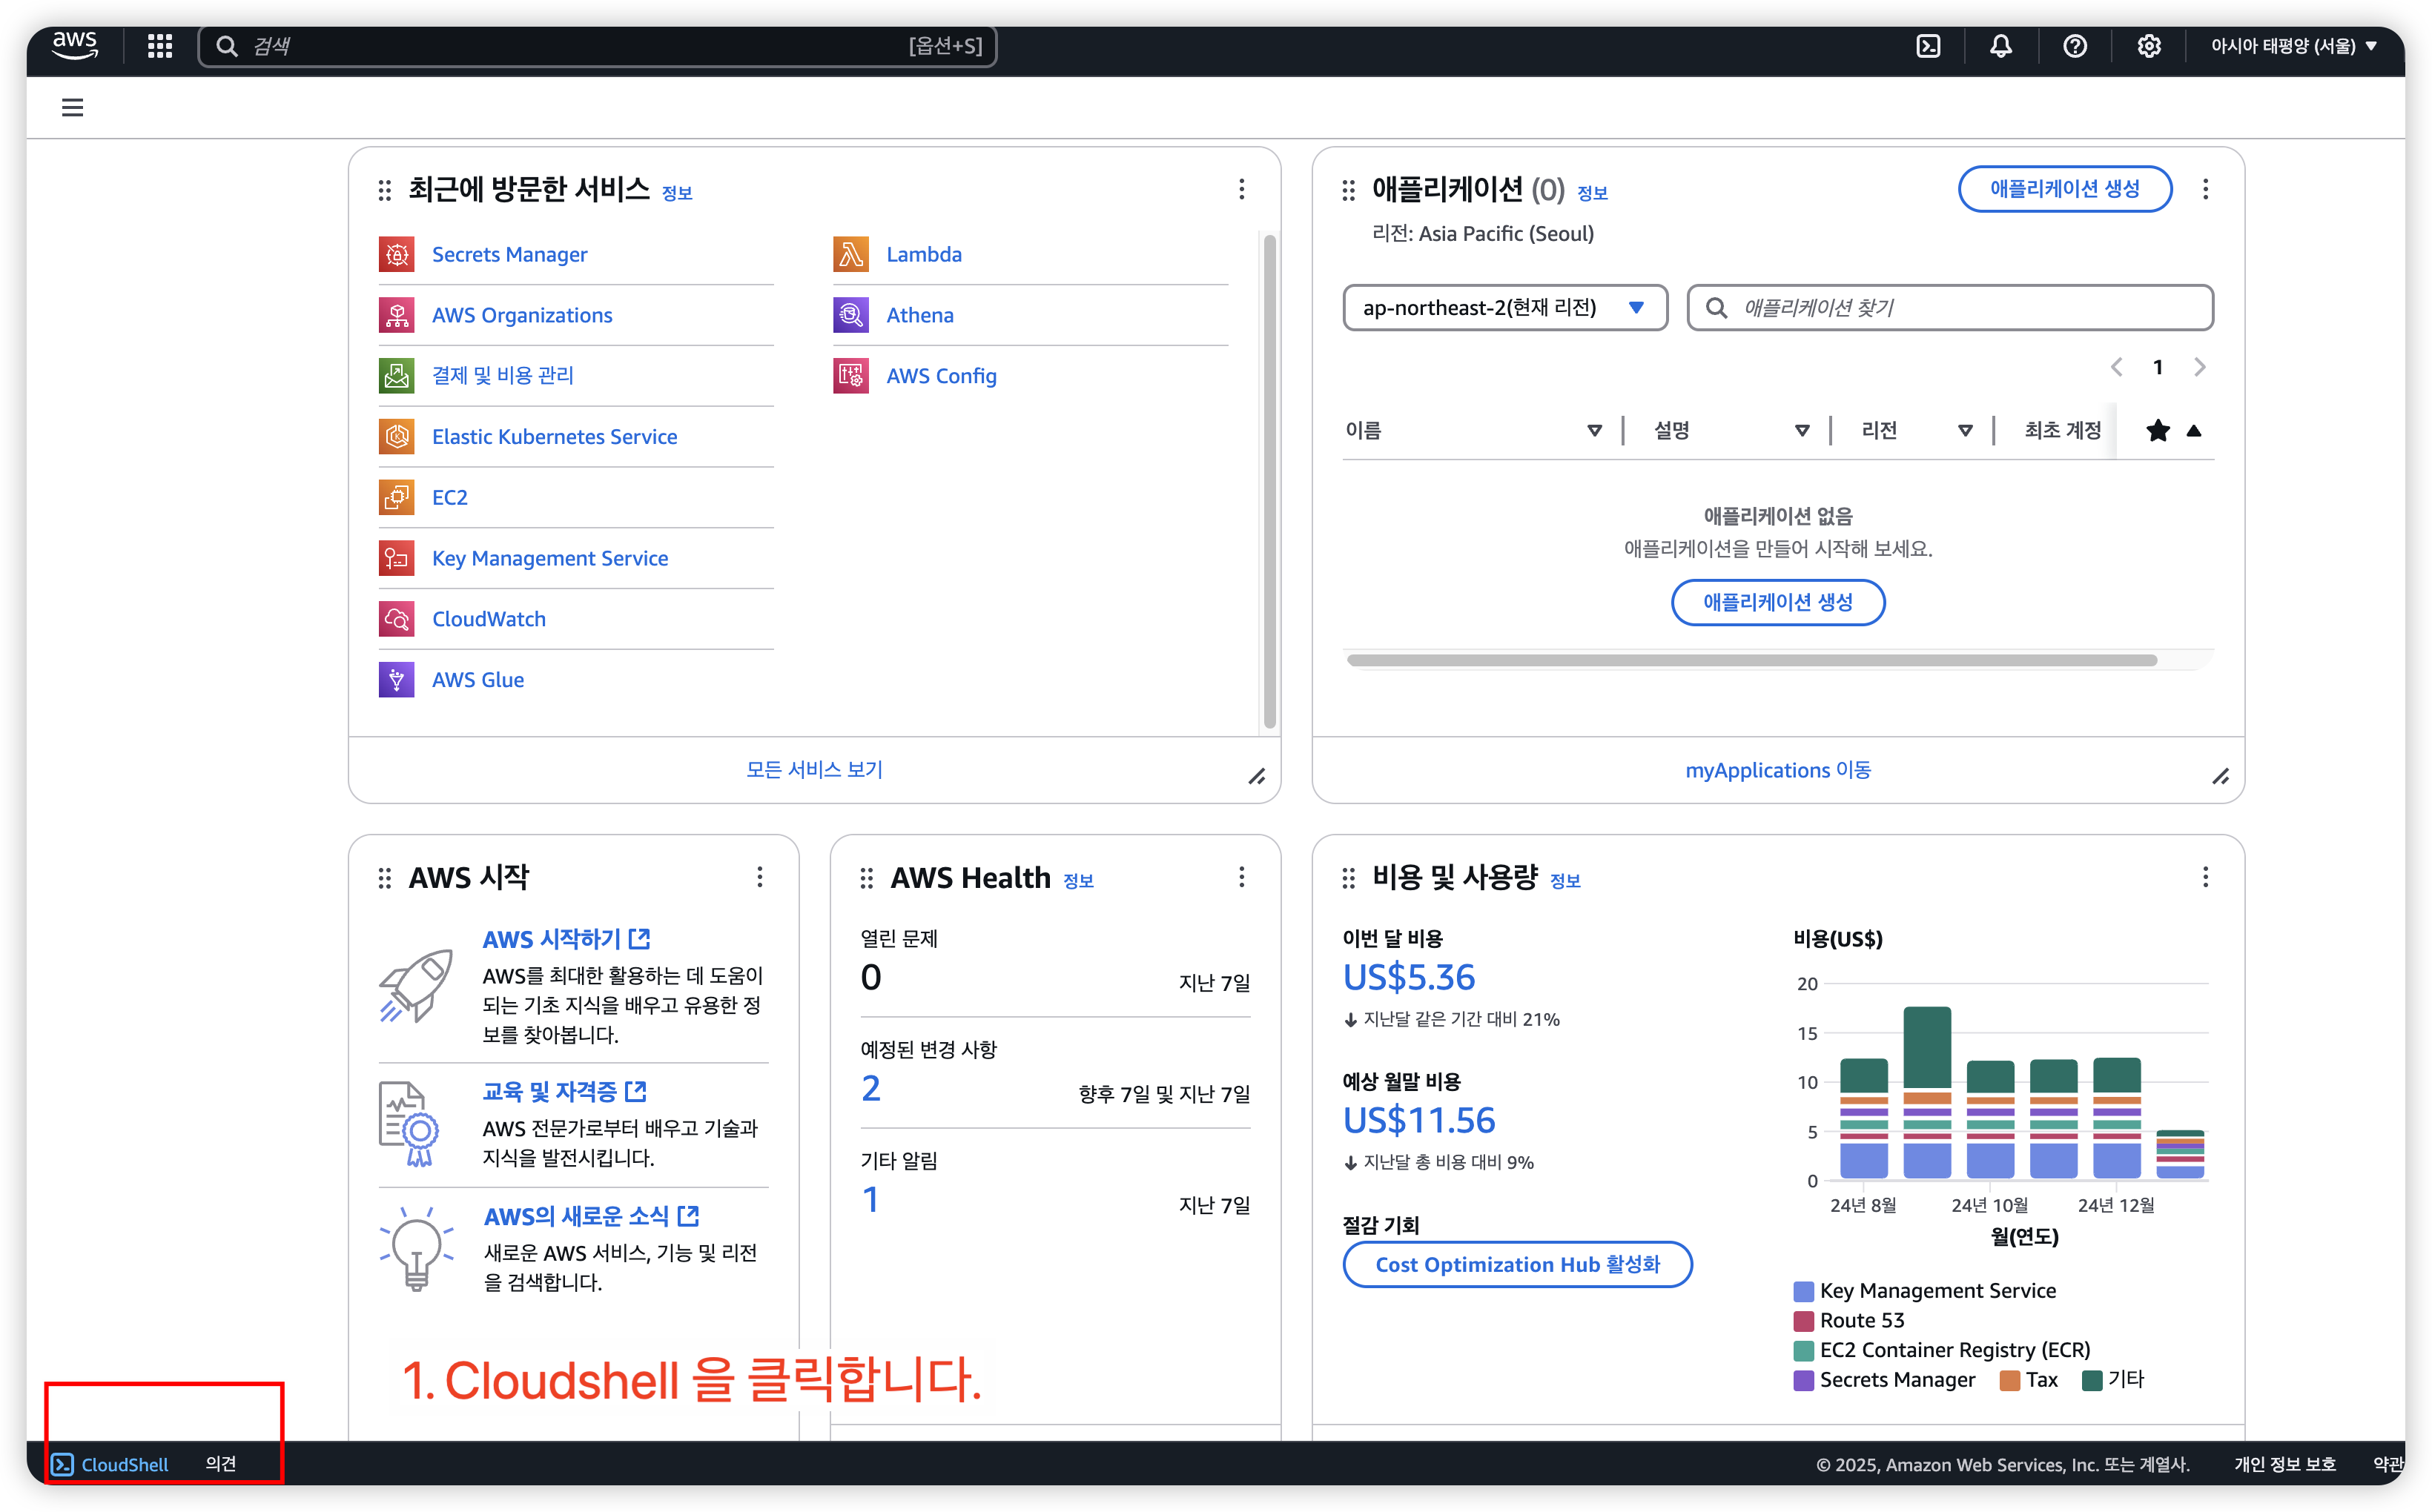The width and height of the screenshot is (2432, 1512).
Task: Click the Key Management Service legend swatch
Action: click(1804, 1291)
